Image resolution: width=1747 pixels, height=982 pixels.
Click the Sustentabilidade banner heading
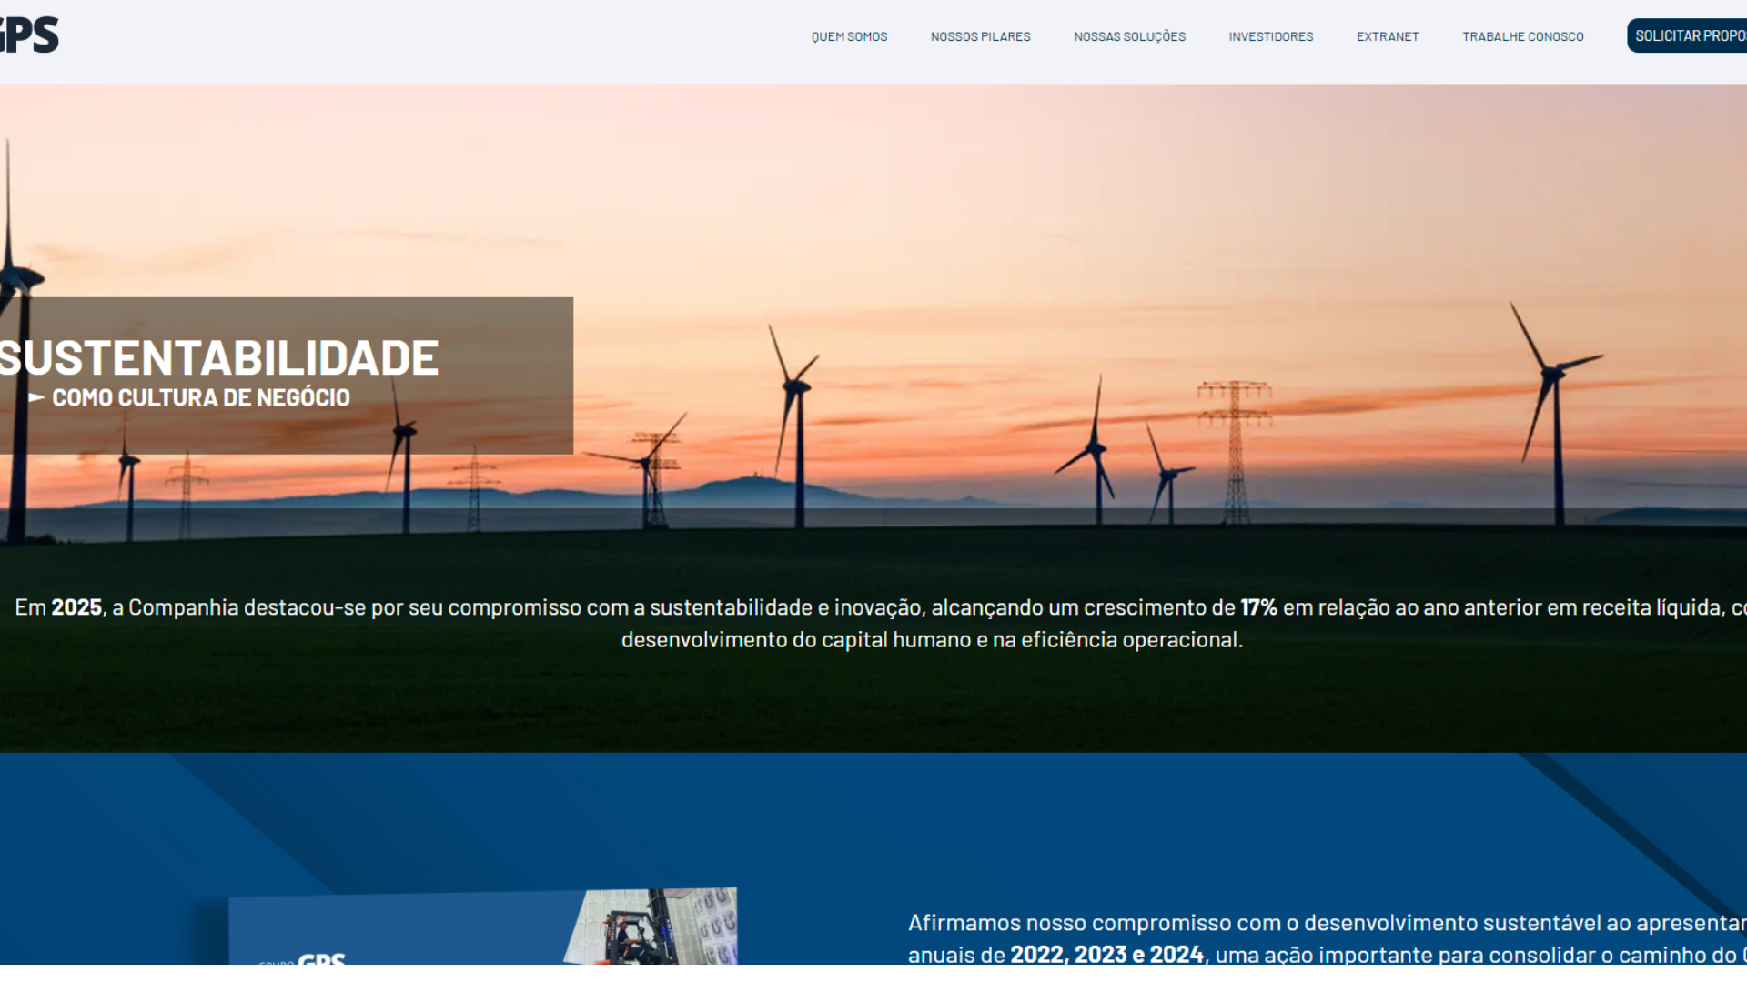coord(219,357)
